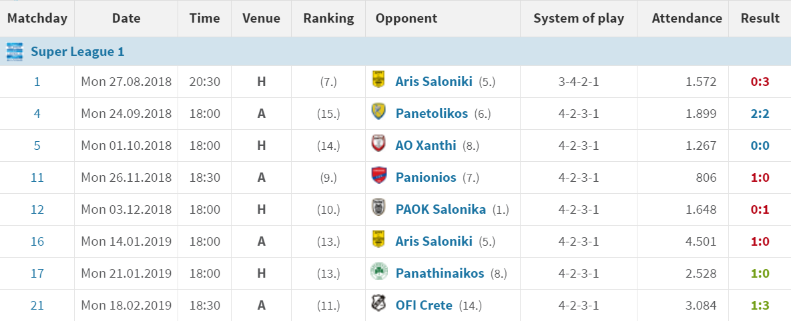The width and height of the screenshot is (791, 321).
Task: Click the Panionios club crest
Action: 378,176
